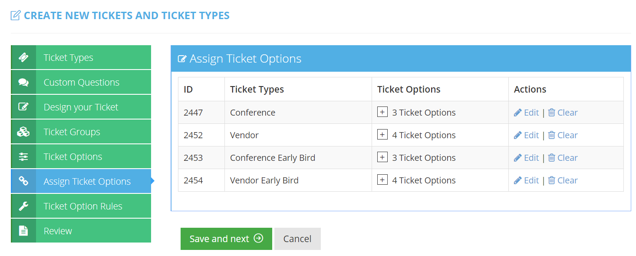
Task: Click the cubes icon for Ticket Groups
Action: 23,132
